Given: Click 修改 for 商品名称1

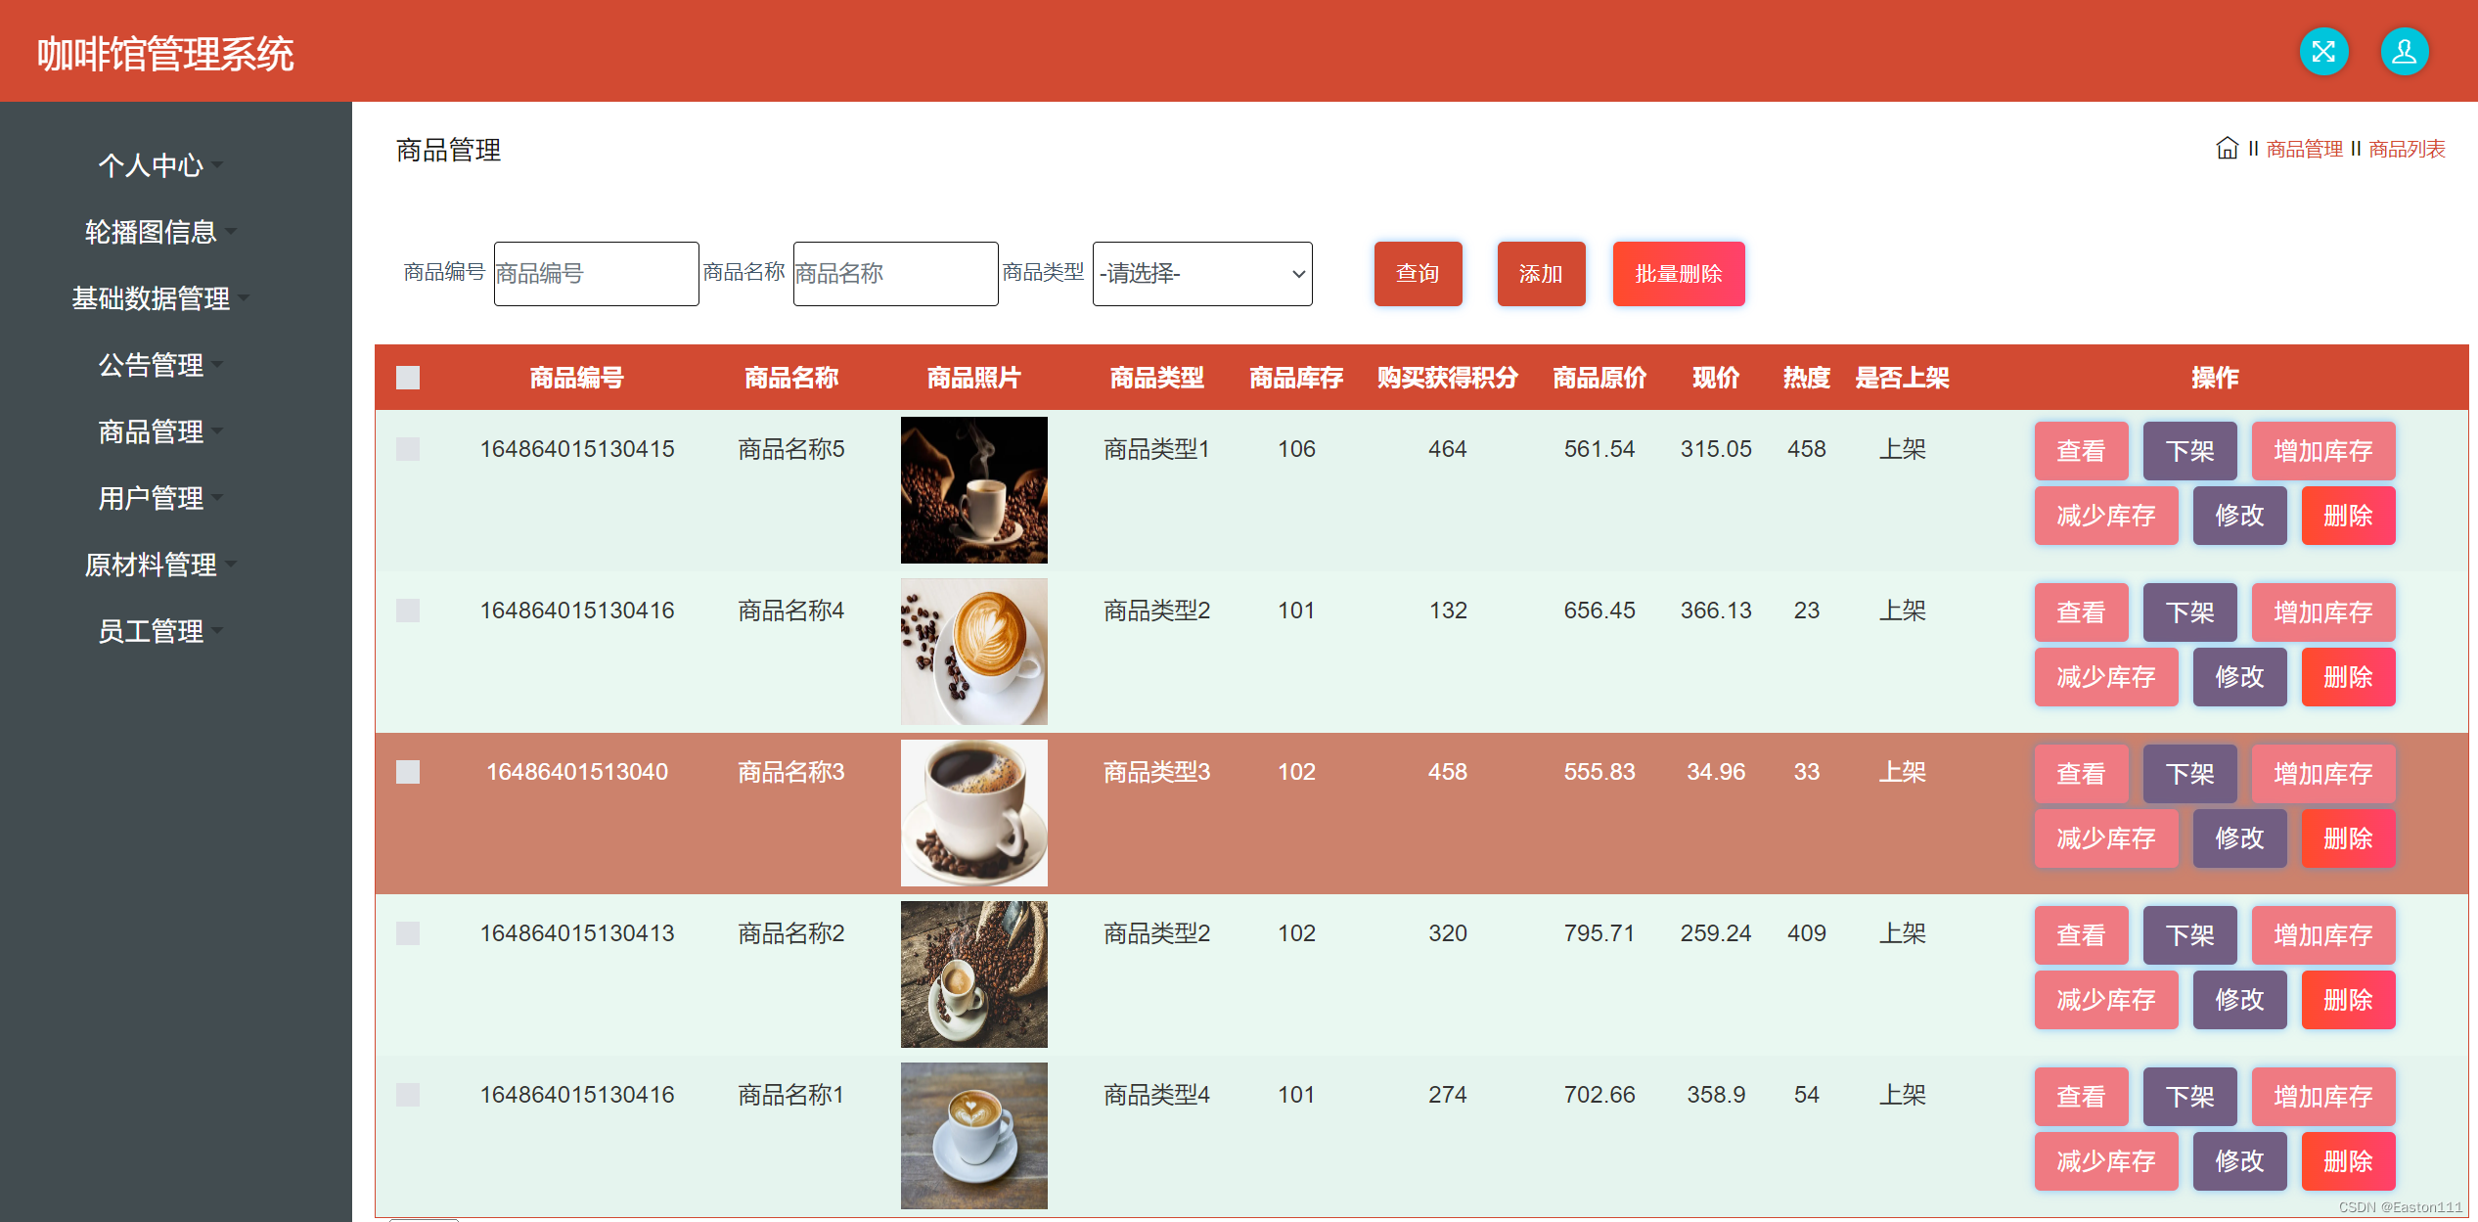Looking at the screenshot, I should (2239, 1161).
